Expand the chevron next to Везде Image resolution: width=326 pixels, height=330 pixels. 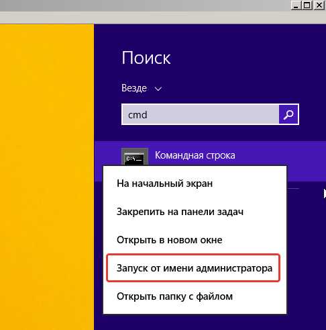click(x=158, y=89)
